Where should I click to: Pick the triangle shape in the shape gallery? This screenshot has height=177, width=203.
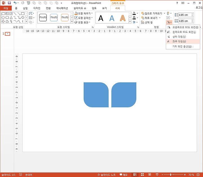11,18
